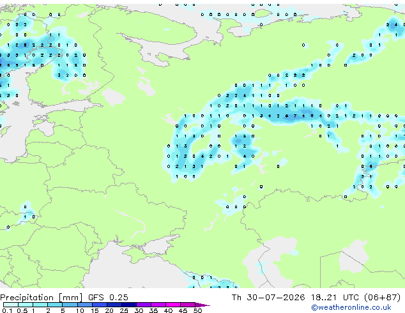
Task: Pick the 35–40 mm legend color swatch
Action: click(x=158, y=305)
